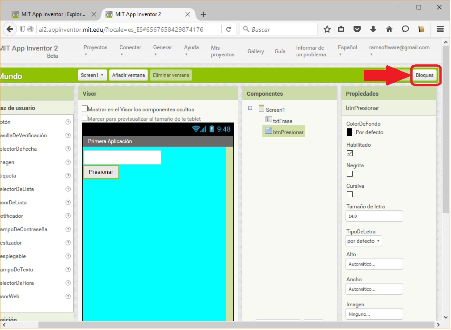Check the Negrita checkbox
The image size is (451, 330).
tap(350, 173)
